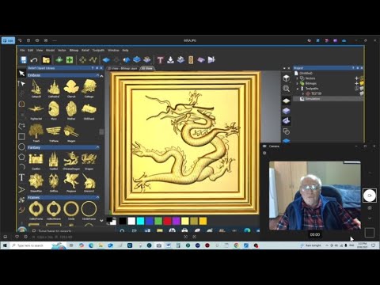Select the large T text tool in the toolbox
The image size is (380, 285).
21,177
